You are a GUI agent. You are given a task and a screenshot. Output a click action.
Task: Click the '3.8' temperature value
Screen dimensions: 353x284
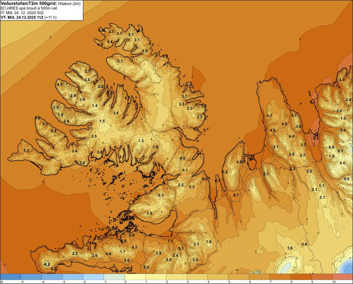(x=100, y=152)
